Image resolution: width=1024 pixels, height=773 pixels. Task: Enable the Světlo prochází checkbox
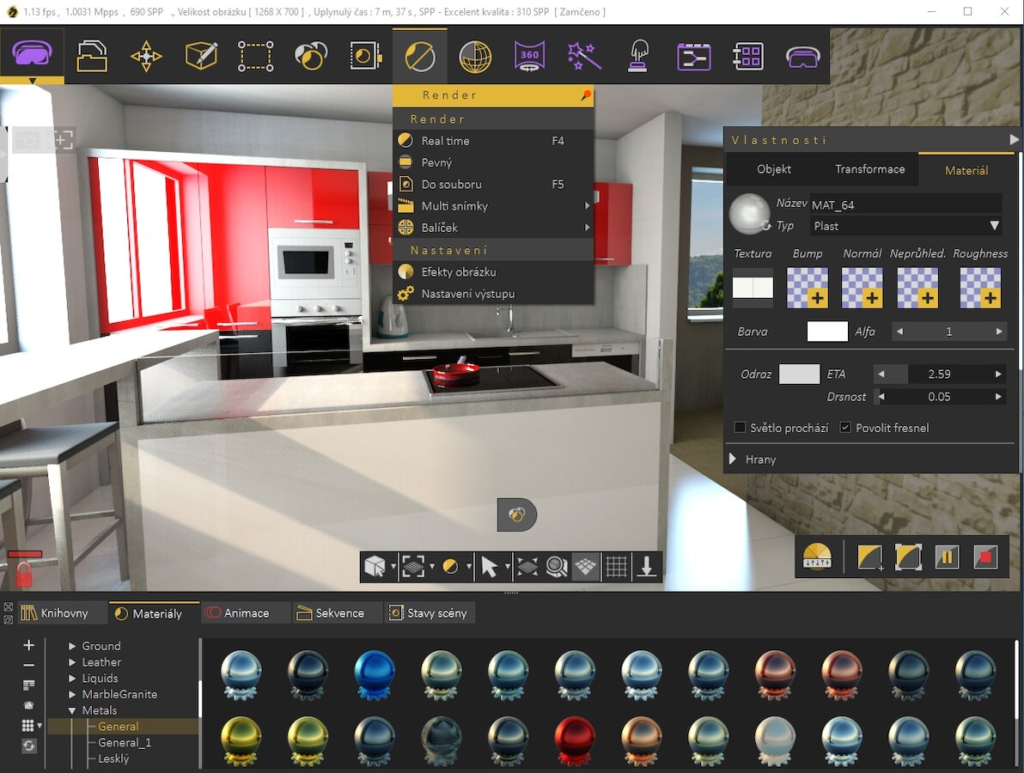click(740, 428)
